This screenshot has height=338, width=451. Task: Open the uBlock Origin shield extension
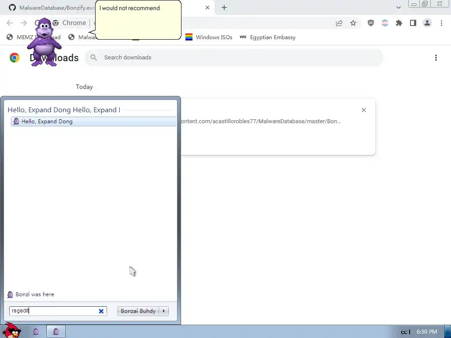click(x=371, y=23)
